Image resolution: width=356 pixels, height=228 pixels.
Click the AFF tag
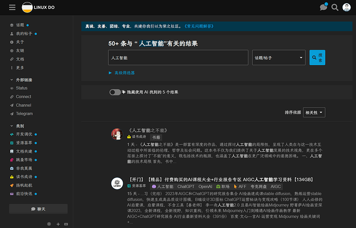click(240, 186)
